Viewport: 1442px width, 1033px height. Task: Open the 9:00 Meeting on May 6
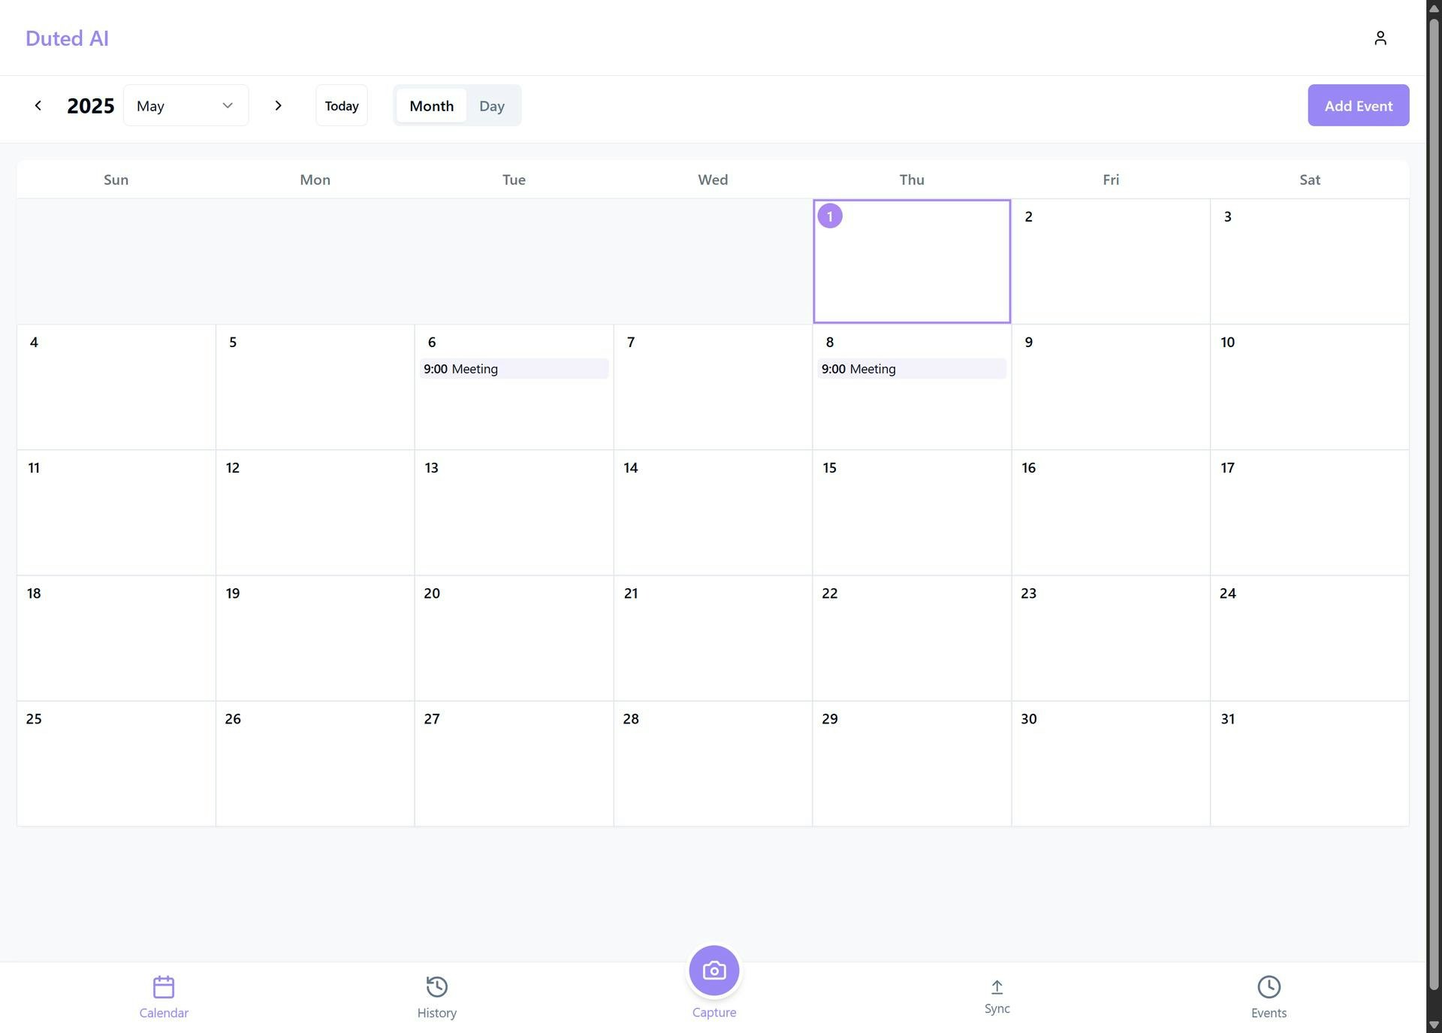514,369
